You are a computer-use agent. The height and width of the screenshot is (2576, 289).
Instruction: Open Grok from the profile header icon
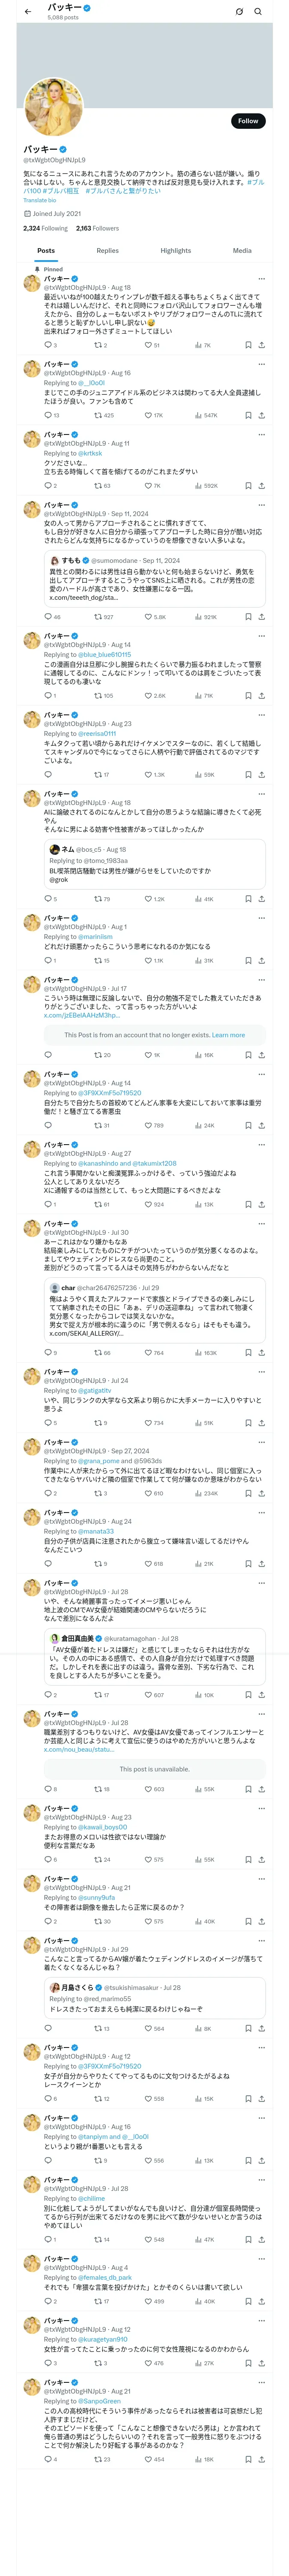(x=239, y=12)
